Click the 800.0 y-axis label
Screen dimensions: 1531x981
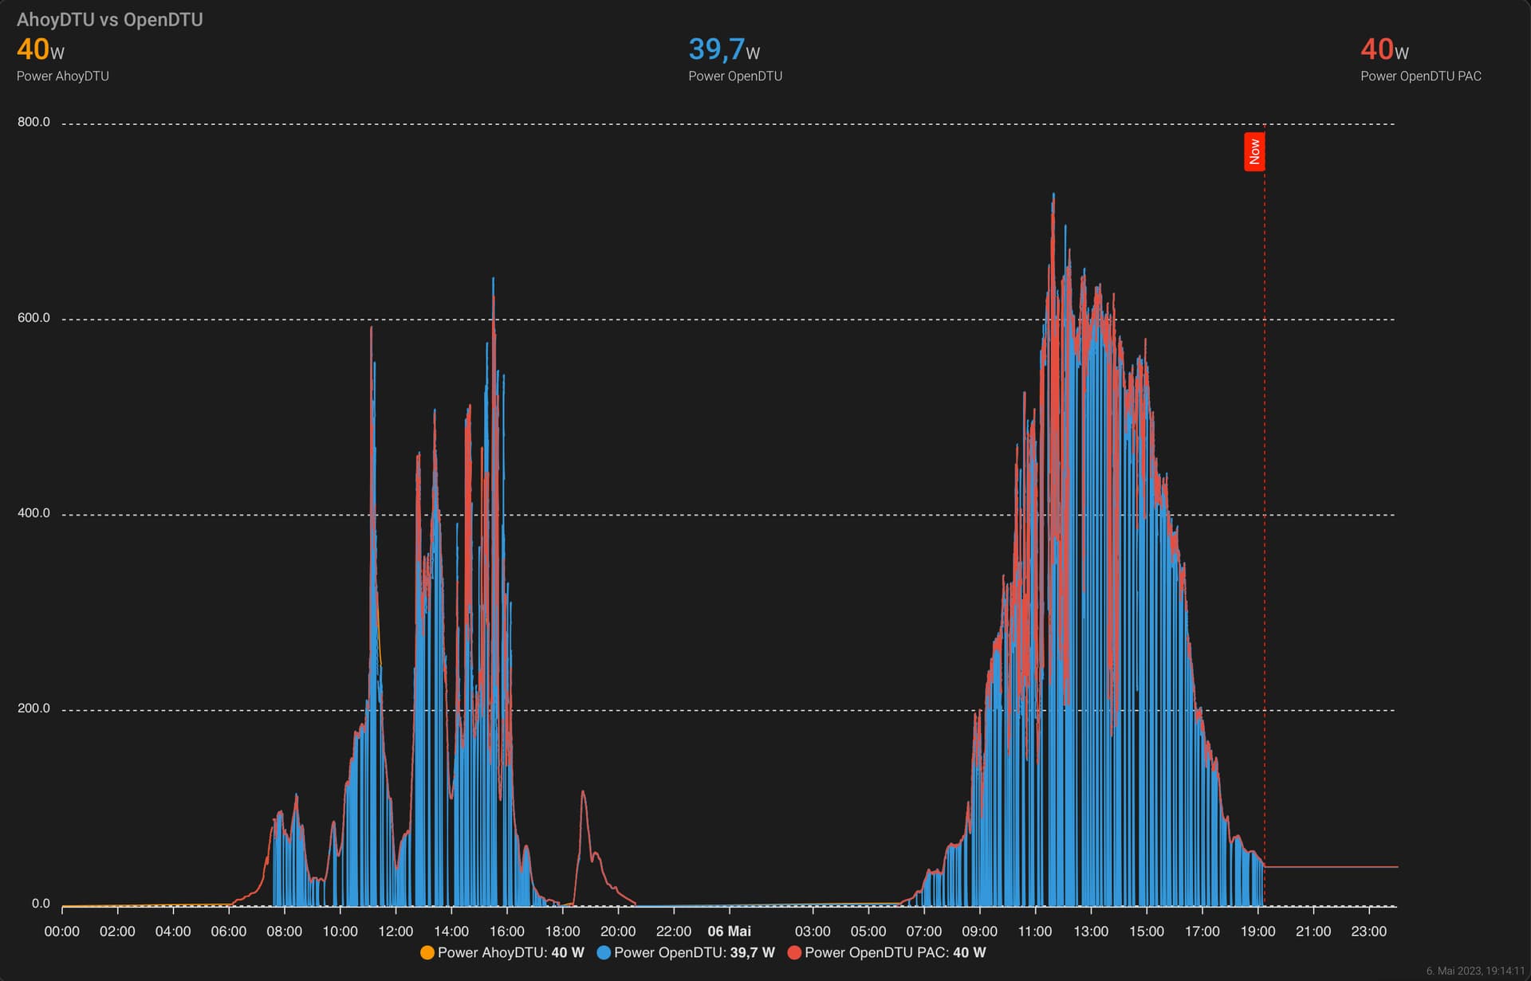point(33,122)
